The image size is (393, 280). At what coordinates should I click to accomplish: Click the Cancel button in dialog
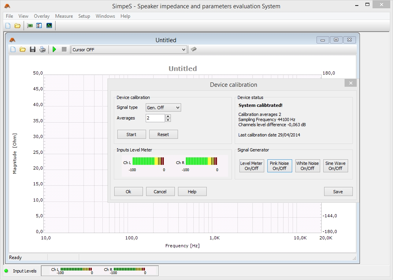160,191
